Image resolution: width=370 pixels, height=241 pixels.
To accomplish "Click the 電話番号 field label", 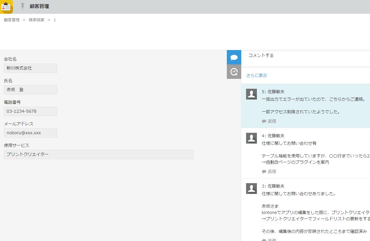I will click(12, 102).
